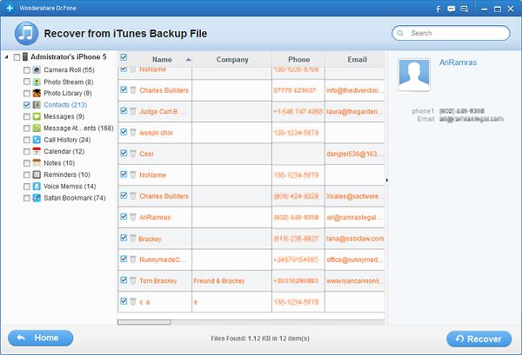
Task: Click trash icon in wenjin choi row
Action: 133,132
